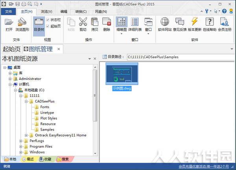Uncheck the 状态栏 checkbox
The height and width of the screenshot is (170, 236).
coord(48,20)
